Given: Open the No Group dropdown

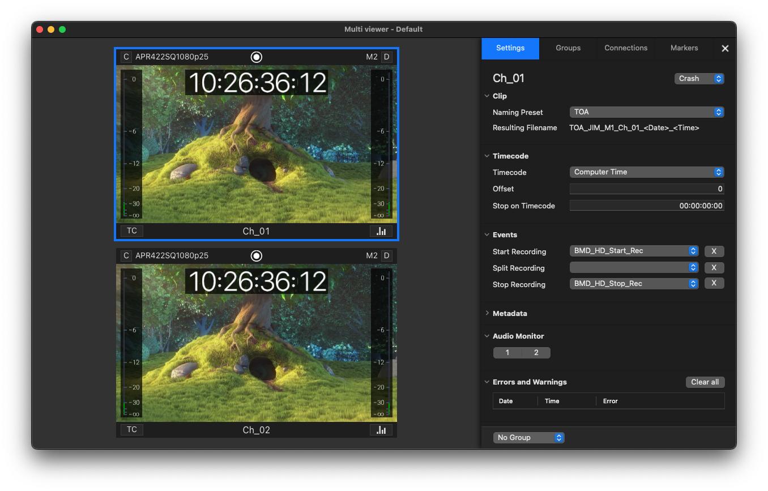Looking at the screenshot, I should [x=529, y=438].
